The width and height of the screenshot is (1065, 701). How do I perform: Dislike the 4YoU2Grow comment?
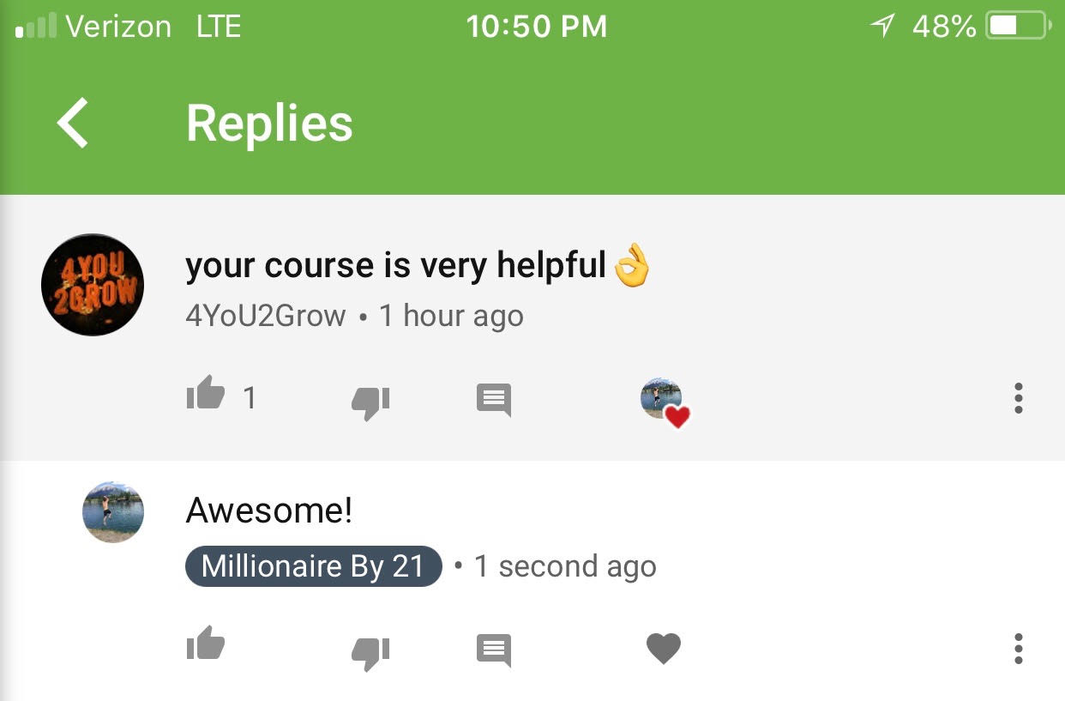pyautogui.click(x=370, y=402)
